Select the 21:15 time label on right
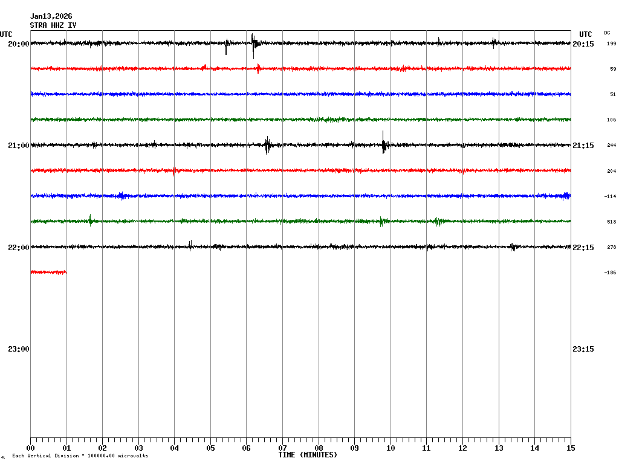 (x=583, y=146)
